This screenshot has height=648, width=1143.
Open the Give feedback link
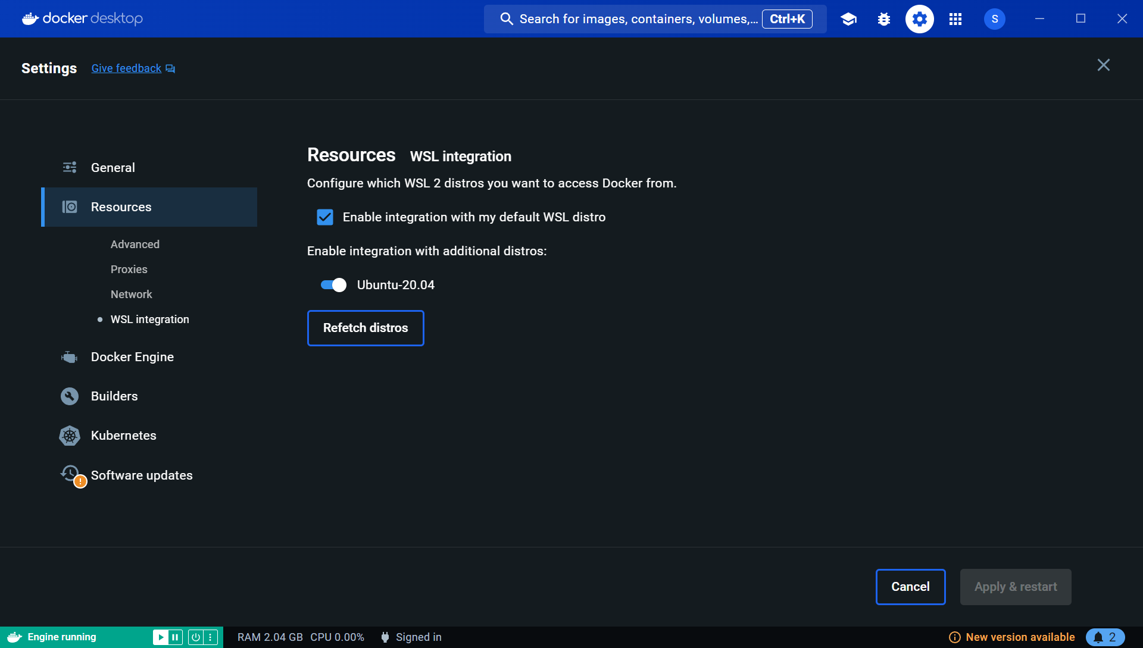[x=126, y=68]
